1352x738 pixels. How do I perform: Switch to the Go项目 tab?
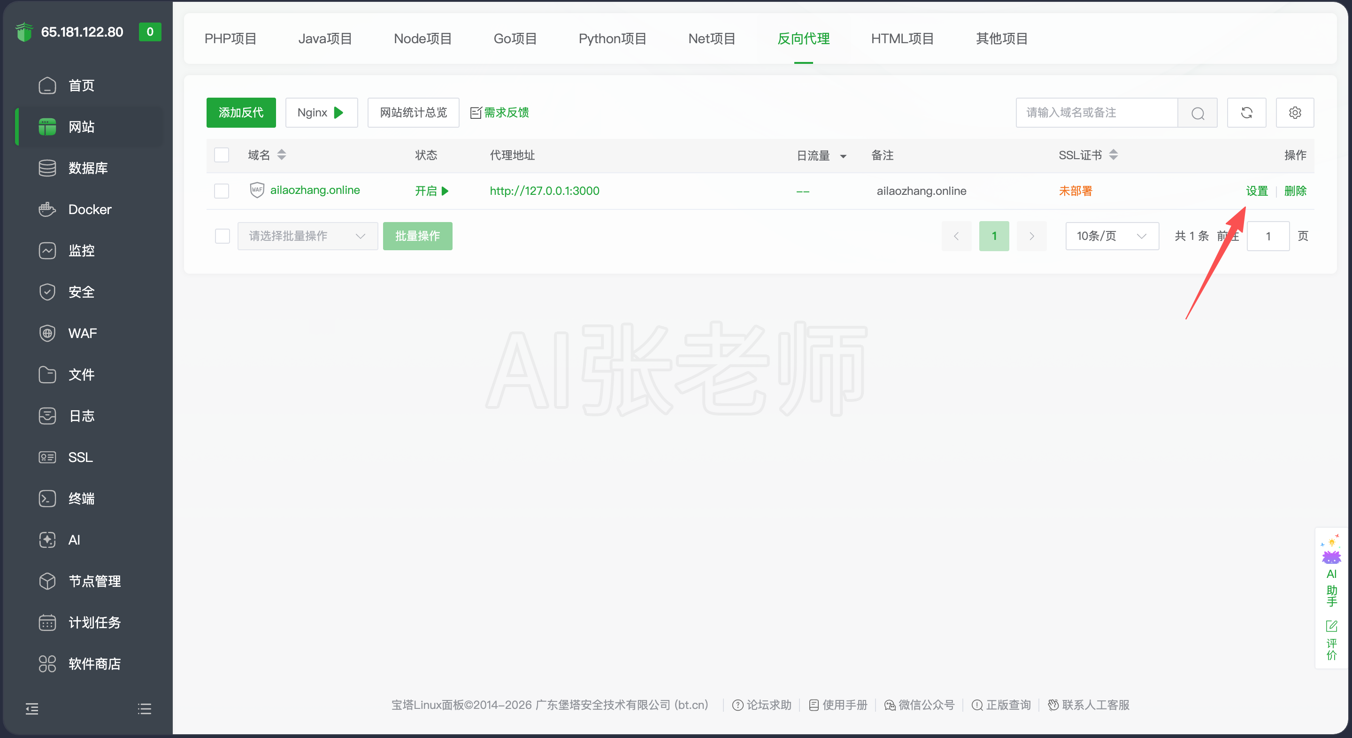[x=515, y=39]
